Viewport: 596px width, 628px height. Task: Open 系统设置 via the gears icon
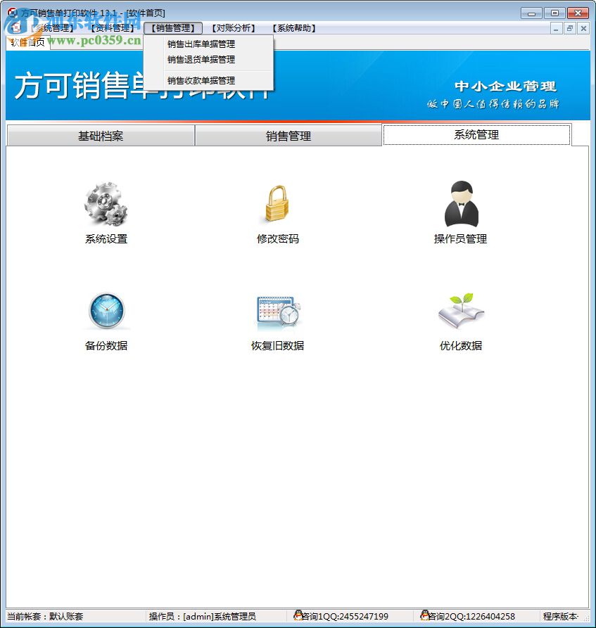click(x=106, y=204)
